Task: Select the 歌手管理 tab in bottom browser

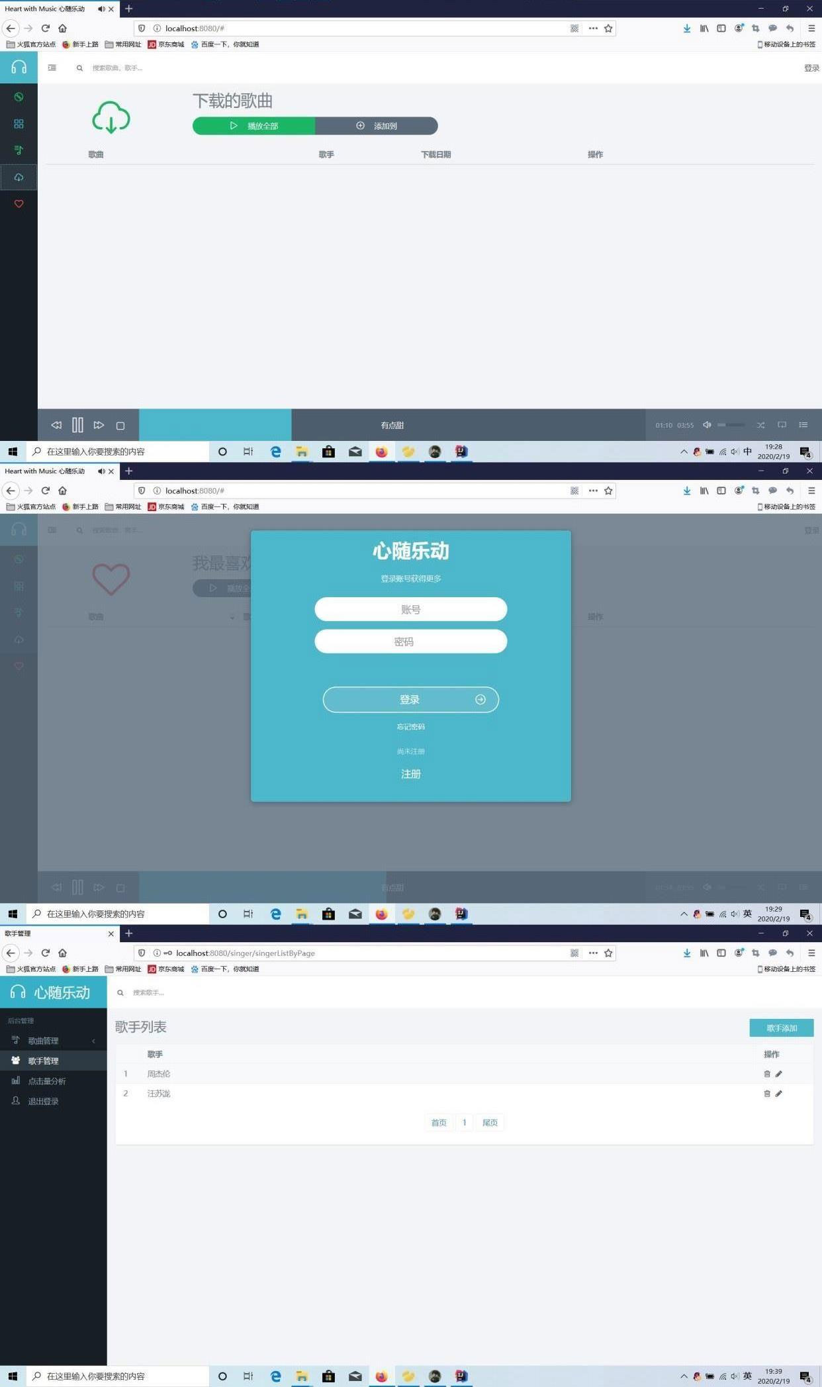Action: click(60, 933)
